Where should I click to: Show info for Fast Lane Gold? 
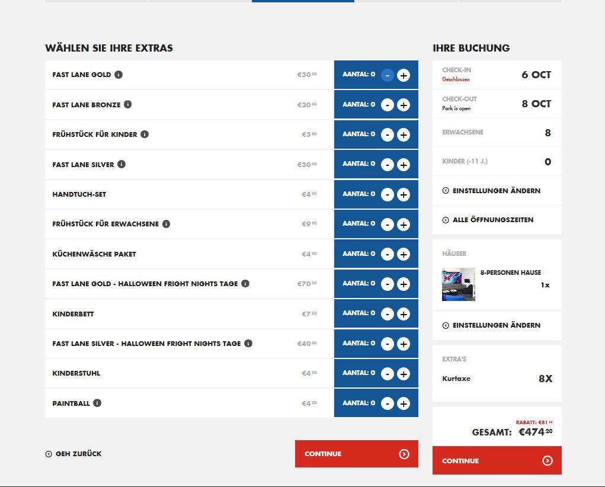119,75
